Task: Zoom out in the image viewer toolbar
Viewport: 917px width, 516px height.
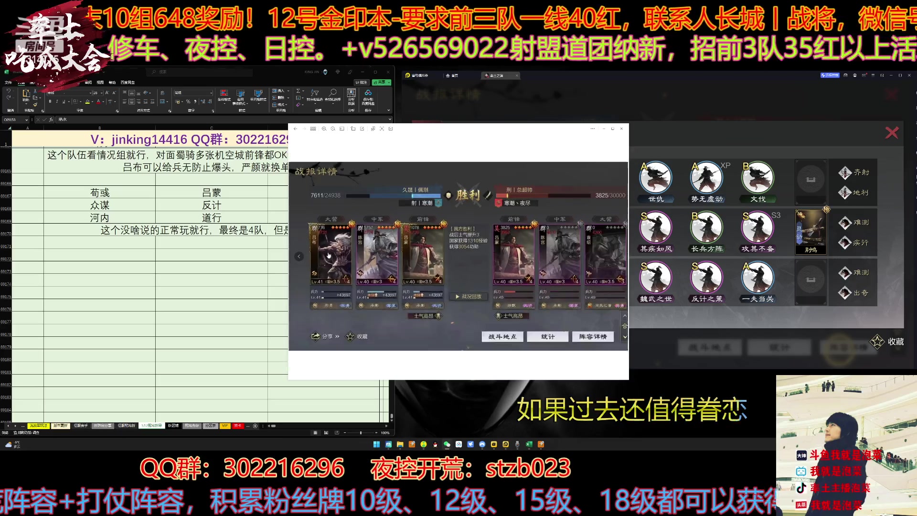Action: tap(333, 129)
